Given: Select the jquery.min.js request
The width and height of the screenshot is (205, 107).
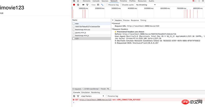Looking at the screenshot, I should 91,33.
